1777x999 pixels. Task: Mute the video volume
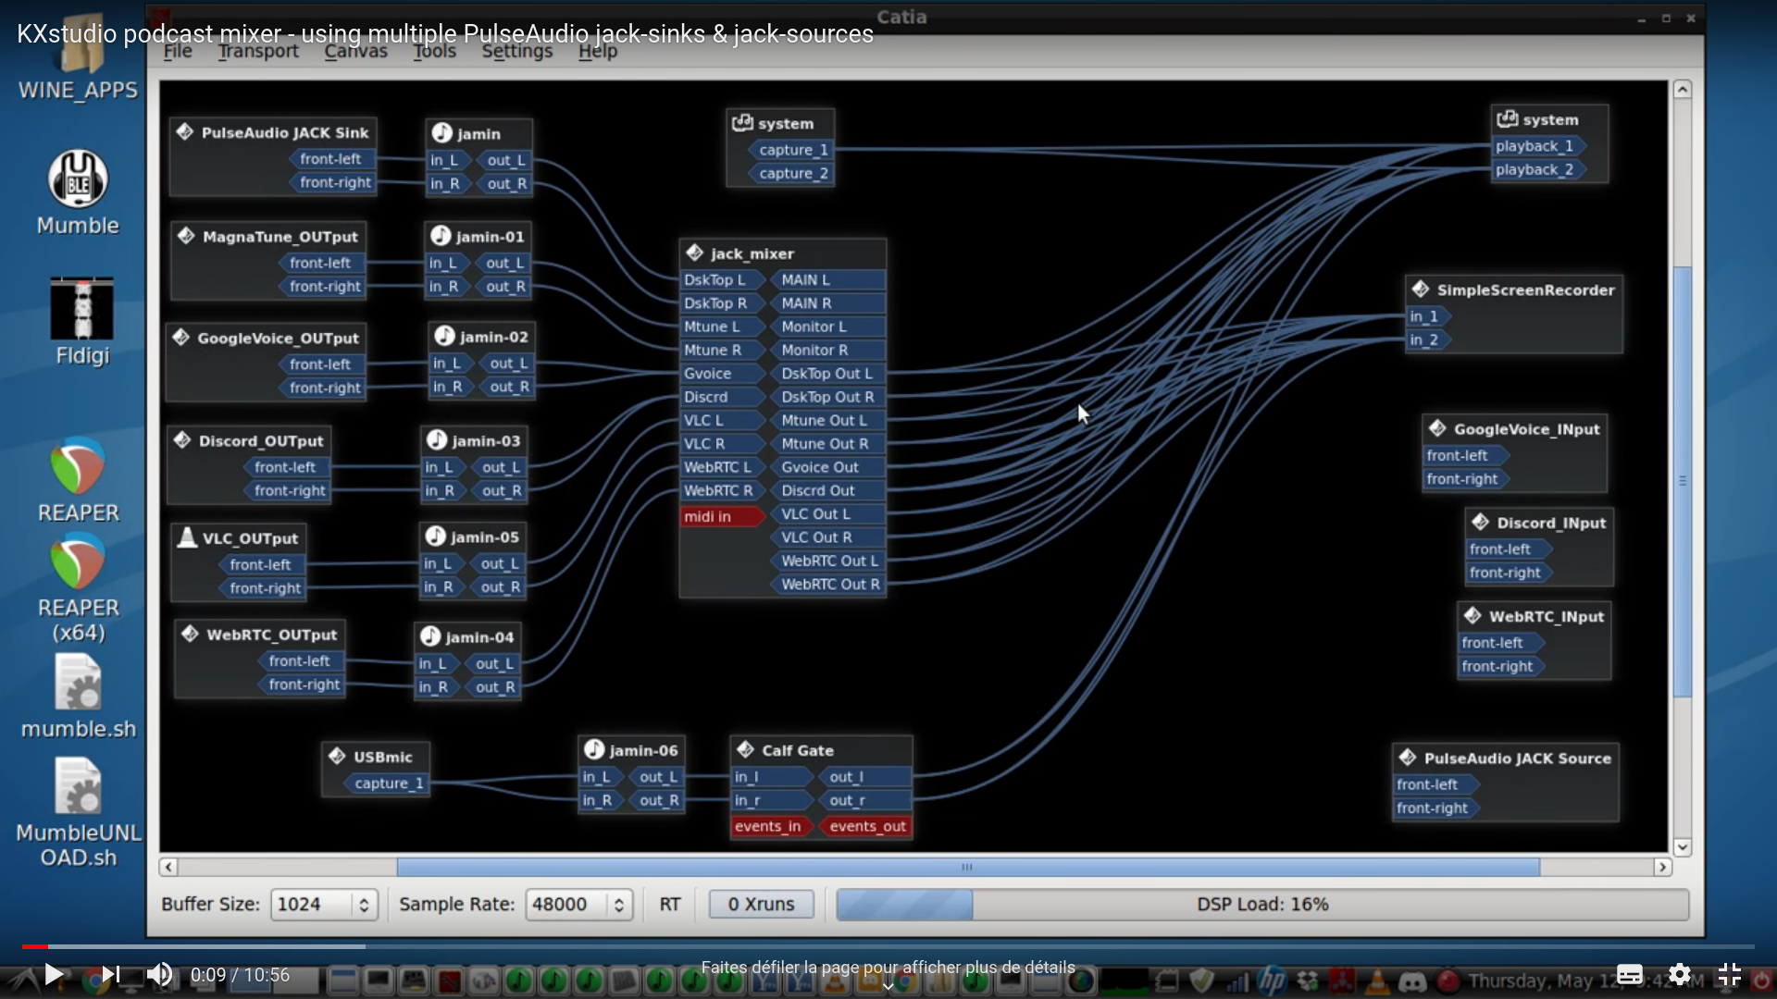point(159,974)
